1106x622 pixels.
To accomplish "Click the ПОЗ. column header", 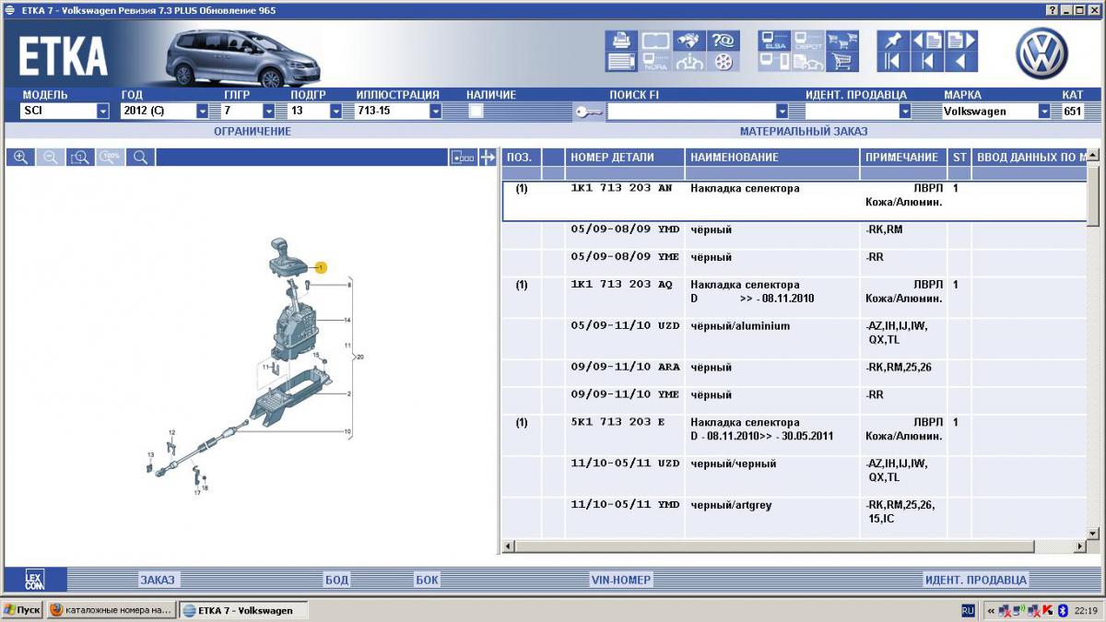I will coord(522,158).
